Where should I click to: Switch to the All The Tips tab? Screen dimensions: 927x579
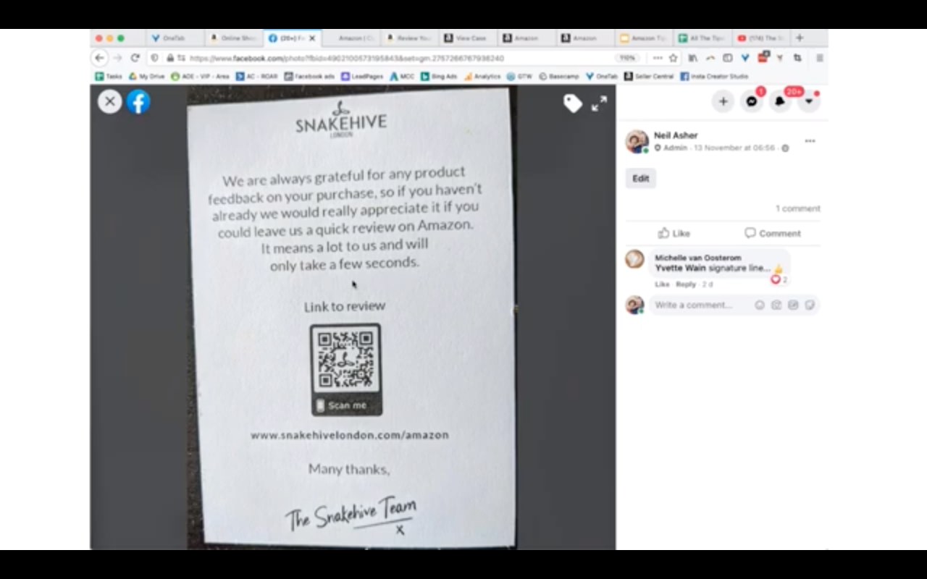pos(702,38)
